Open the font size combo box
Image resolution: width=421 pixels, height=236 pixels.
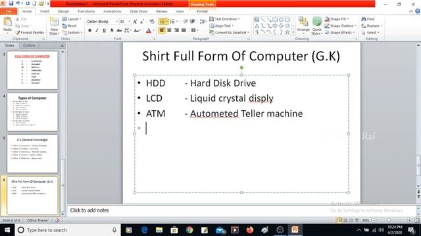(125, 22)
